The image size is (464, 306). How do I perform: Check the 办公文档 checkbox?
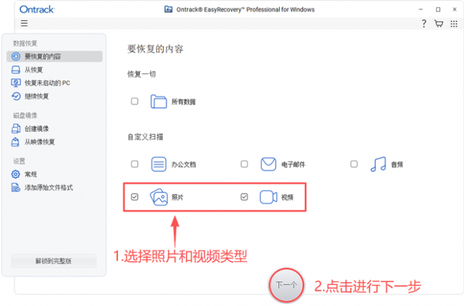click(134, 164)
